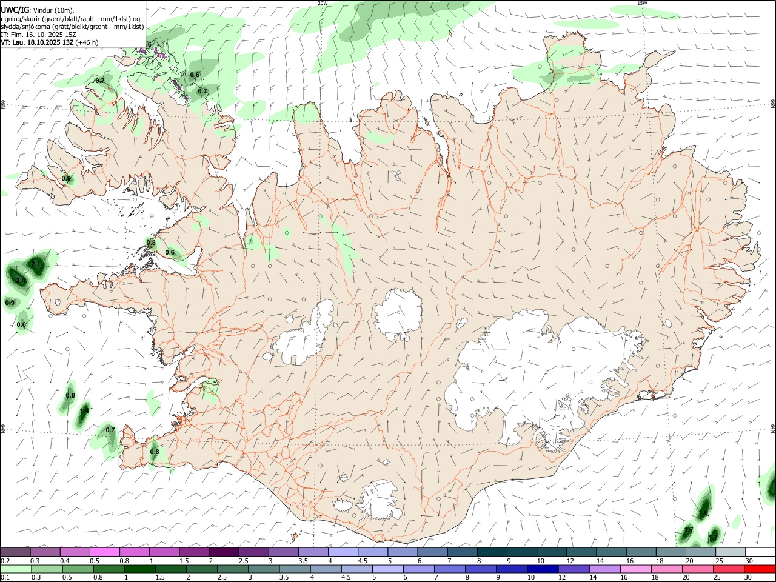The width and height of the screenshot is (776, 582).
Task: Click the dark mauve 0.2 snow legend swatch
Action: click(x=15, y=552)
